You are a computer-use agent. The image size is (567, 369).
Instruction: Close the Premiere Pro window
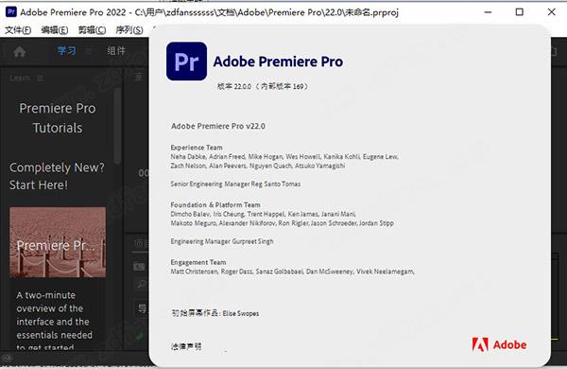[x=552, y=12]
